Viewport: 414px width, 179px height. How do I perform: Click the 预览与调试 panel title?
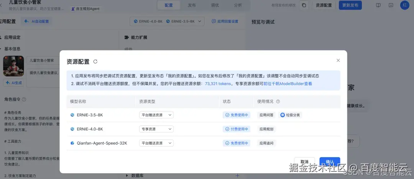click(x=263, y=22)
